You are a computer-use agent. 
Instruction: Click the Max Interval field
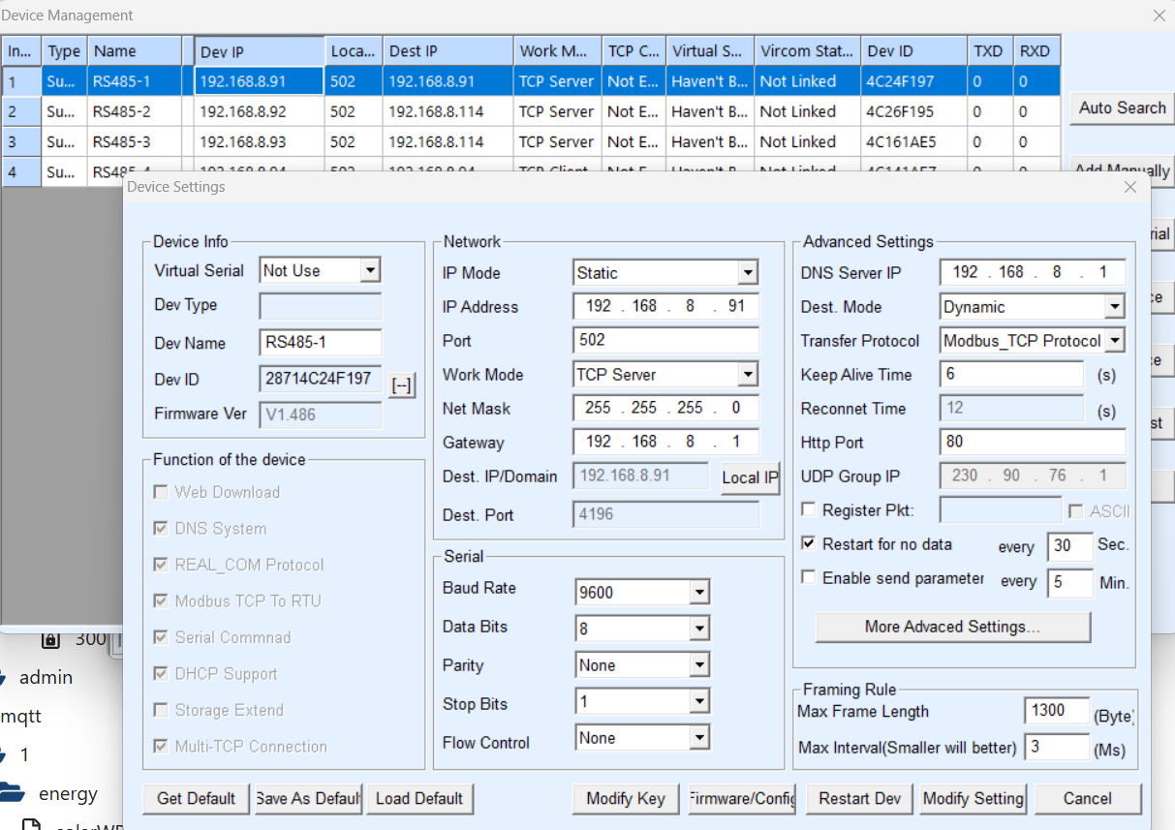1057,748
